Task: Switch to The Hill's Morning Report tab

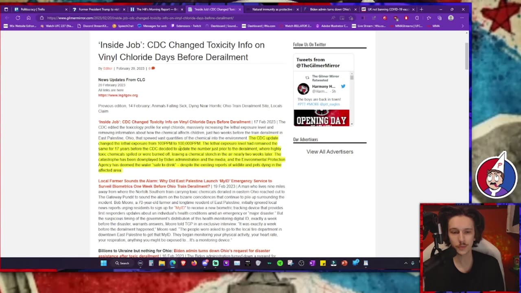Action: click(x=157, y=9)
